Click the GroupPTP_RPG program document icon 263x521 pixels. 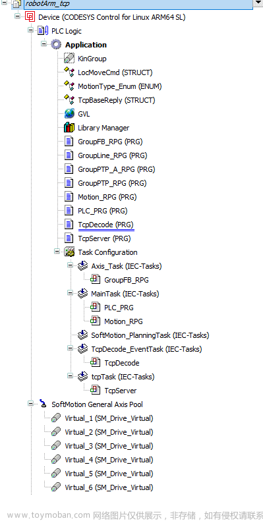click(69, 183)
